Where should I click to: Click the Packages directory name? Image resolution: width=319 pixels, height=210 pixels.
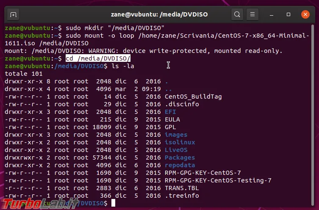[x=180, y=157]
